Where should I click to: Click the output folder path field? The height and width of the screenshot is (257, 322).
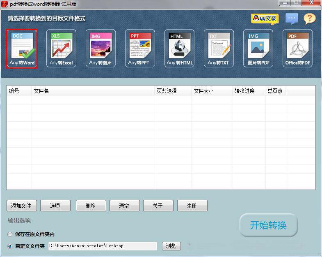click(x=102, y=246)
